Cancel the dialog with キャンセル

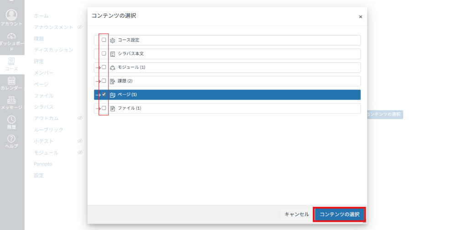296,215
